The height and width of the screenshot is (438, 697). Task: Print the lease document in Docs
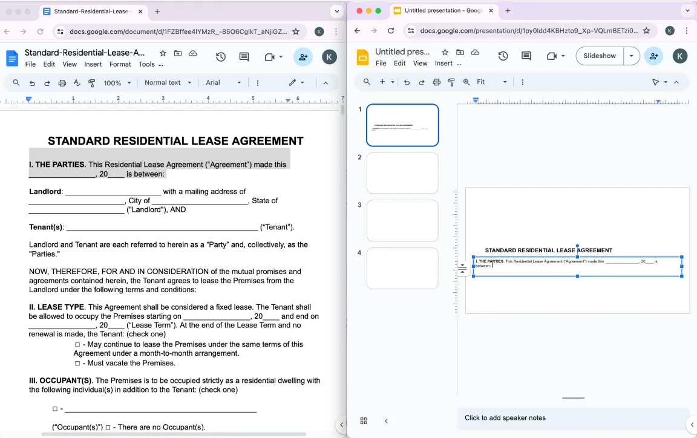point(62,83)
